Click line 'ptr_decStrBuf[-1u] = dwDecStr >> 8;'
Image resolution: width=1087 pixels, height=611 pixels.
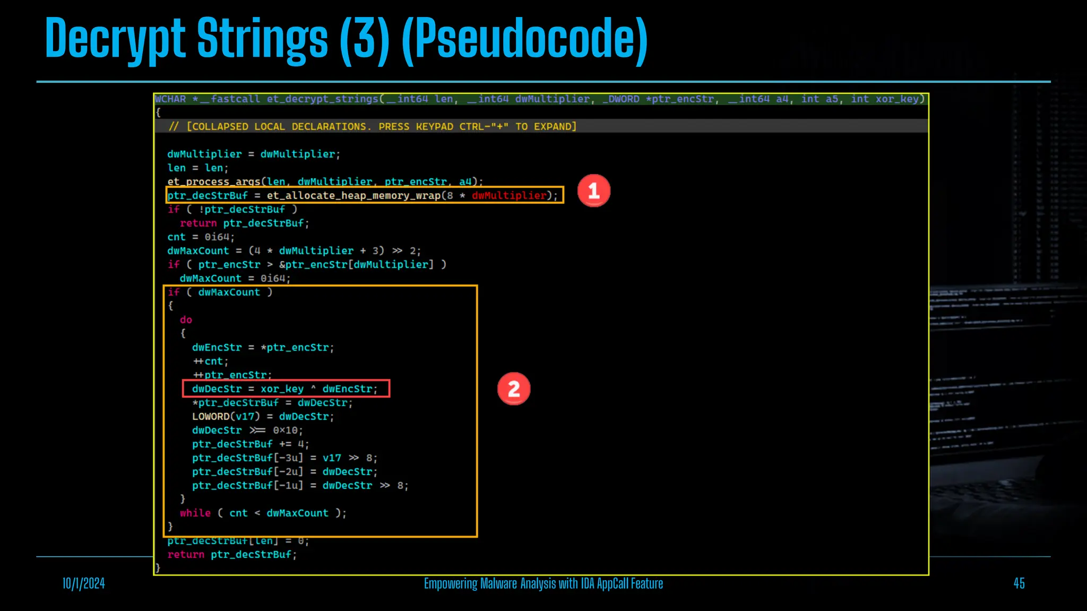(x=300, y=485)
